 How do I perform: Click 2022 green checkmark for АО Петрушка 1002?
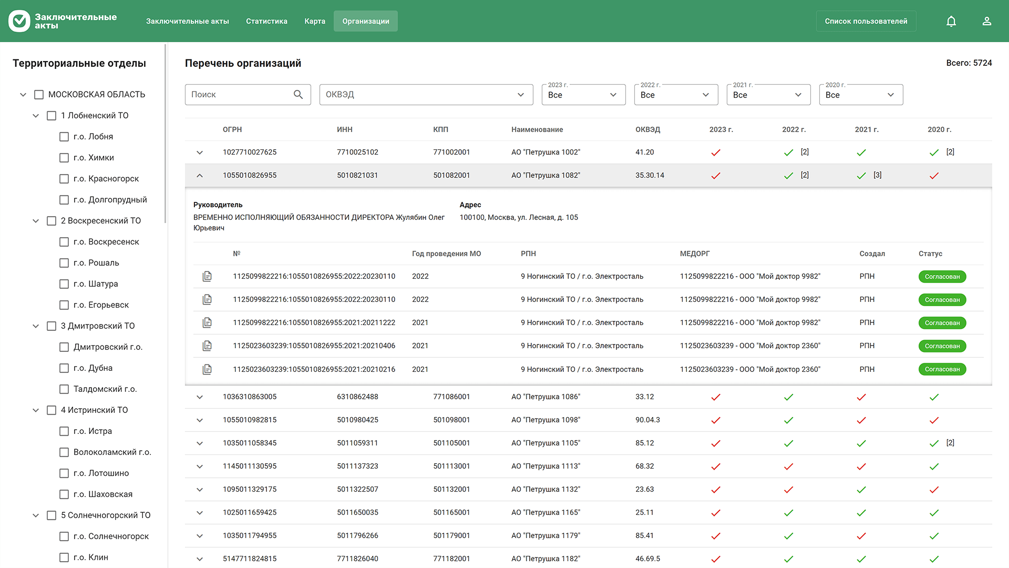click(788, 153)
